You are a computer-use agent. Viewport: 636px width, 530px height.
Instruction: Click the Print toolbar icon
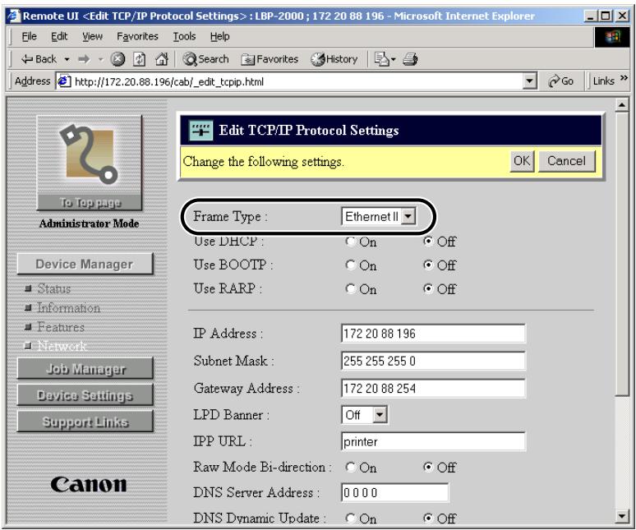point(410,59)
